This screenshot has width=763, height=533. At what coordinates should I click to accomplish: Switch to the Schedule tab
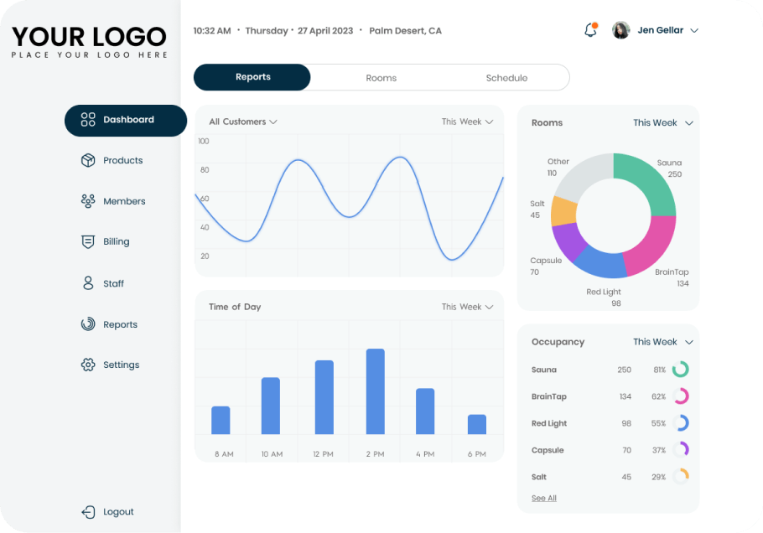[x=506, y=78]
